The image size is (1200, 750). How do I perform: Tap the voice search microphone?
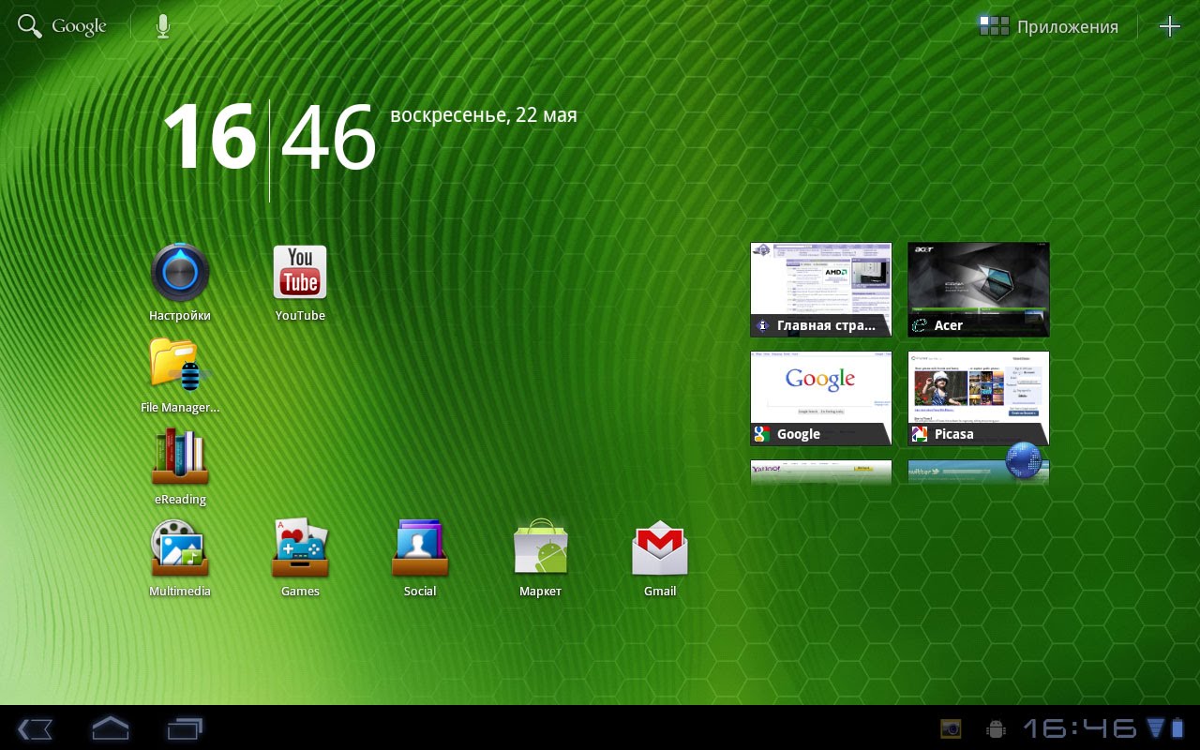[x=161, y=25]
